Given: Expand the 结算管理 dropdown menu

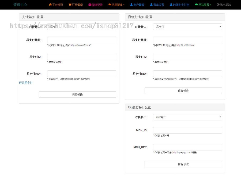Looking at the screenshot, I should pyautogui.click(x=116, y=5).
